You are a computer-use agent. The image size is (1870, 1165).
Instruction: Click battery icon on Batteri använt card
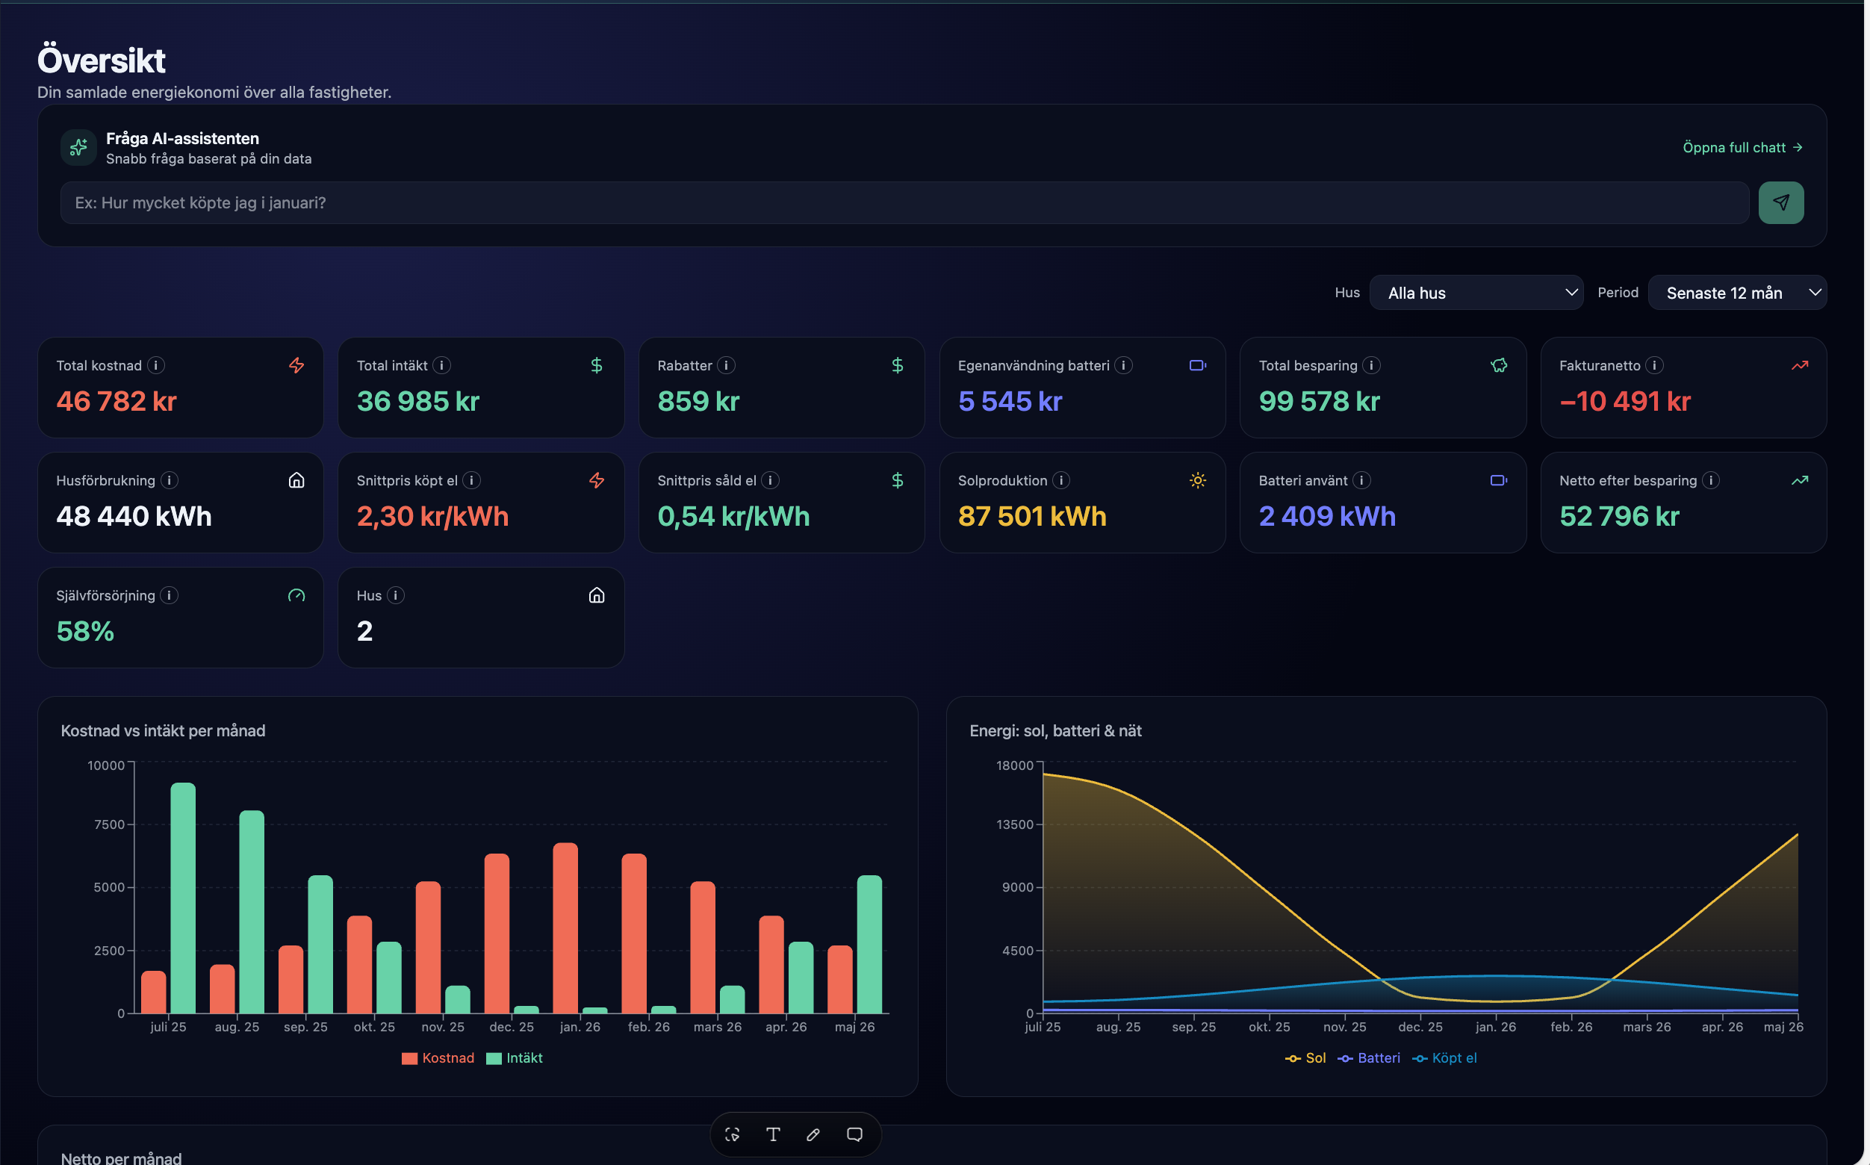[x=1499, y=480]
